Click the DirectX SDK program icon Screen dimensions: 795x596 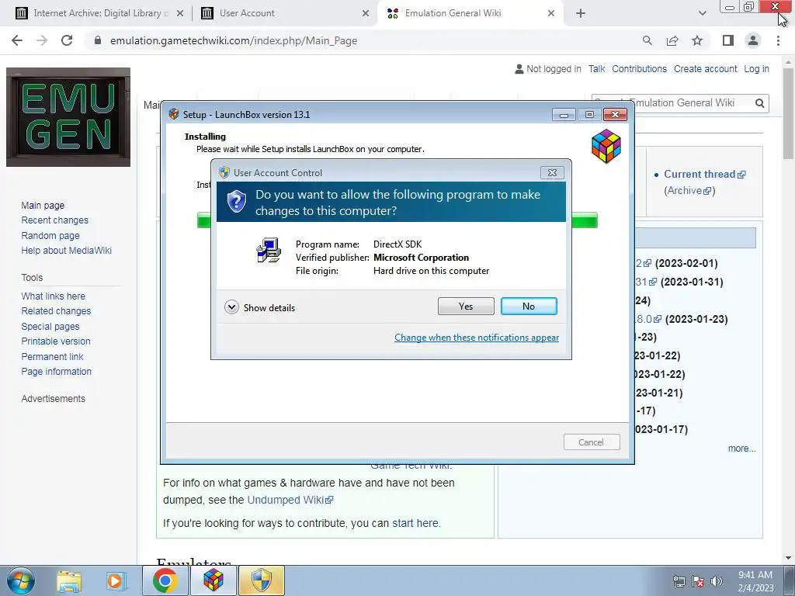268,250
